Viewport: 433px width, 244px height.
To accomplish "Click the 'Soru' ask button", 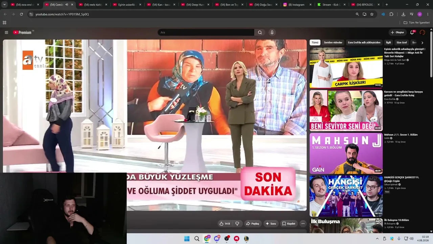I will tap(271, 224).
